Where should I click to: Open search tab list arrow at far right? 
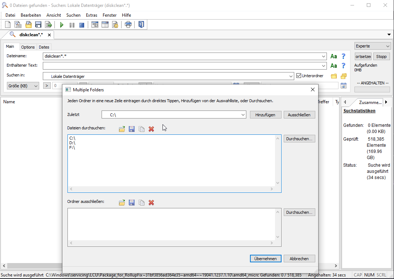389,35
